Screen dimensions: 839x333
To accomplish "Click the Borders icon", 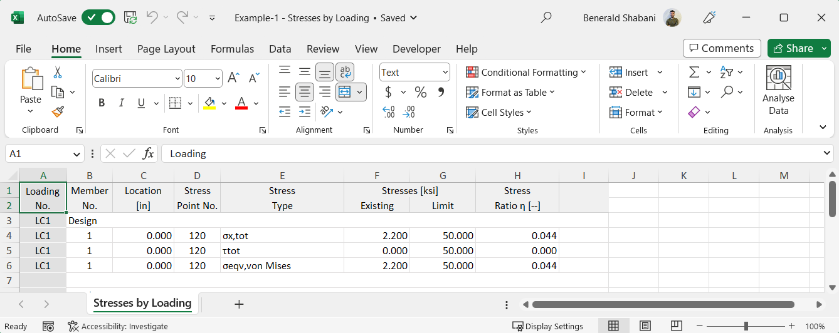I will pyautogui.click(x=175, y=103).
